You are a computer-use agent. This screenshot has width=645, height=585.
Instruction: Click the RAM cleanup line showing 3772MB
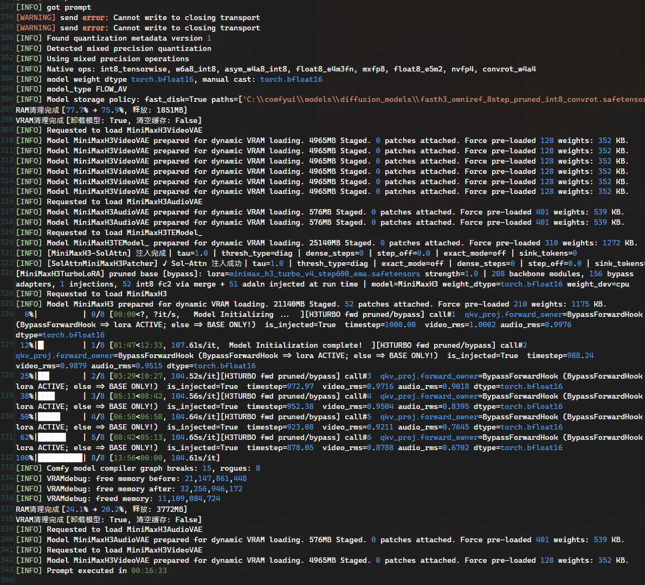(x=101, y=509)
